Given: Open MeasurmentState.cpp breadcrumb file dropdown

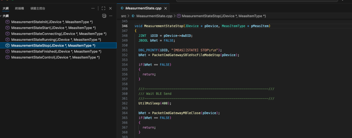Looking at the screenshot, I should pyautogui.click(x=154, y=16).
